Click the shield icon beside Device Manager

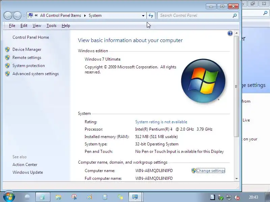click(7, 49)
